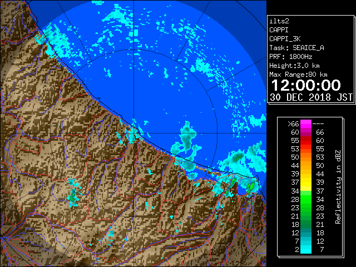Click the 12:00:00 timestamp

coord(306,85)
